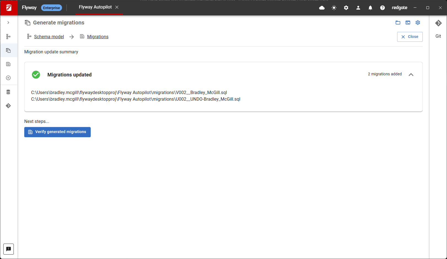Open Schema model sidebar icon
447x259 pixels.
click(8, 37)
